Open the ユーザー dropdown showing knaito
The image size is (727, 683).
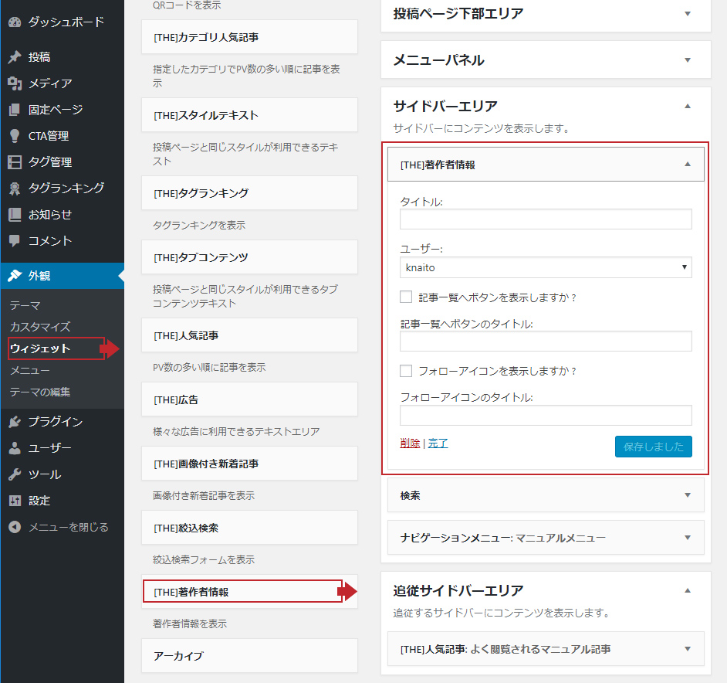[546, 267]
